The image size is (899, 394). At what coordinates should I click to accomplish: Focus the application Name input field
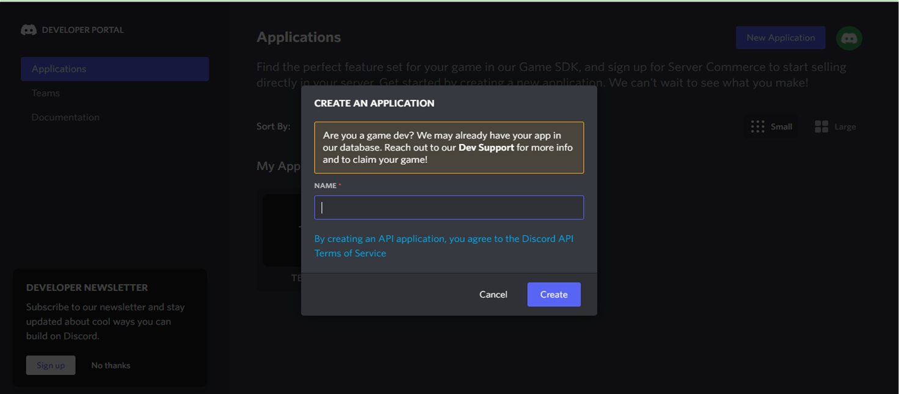click(x=449, y=207)
